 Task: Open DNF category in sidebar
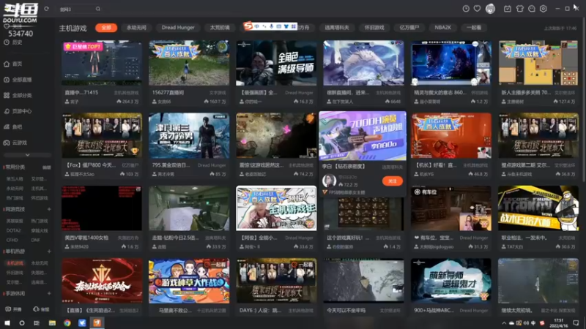click(x=35, y=241)
